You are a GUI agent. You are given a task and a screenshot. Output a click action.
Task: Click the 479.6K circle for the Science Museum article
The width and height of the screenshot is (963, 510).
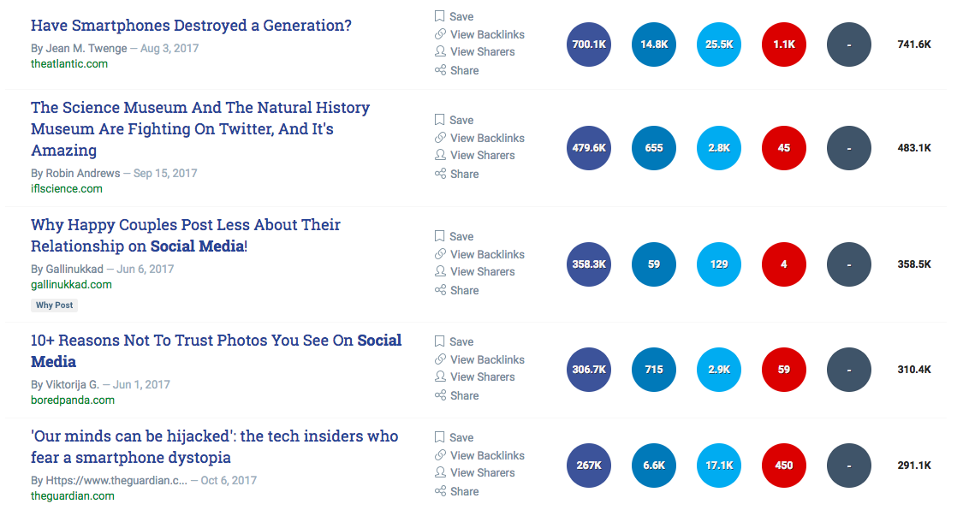pos(589,148)
